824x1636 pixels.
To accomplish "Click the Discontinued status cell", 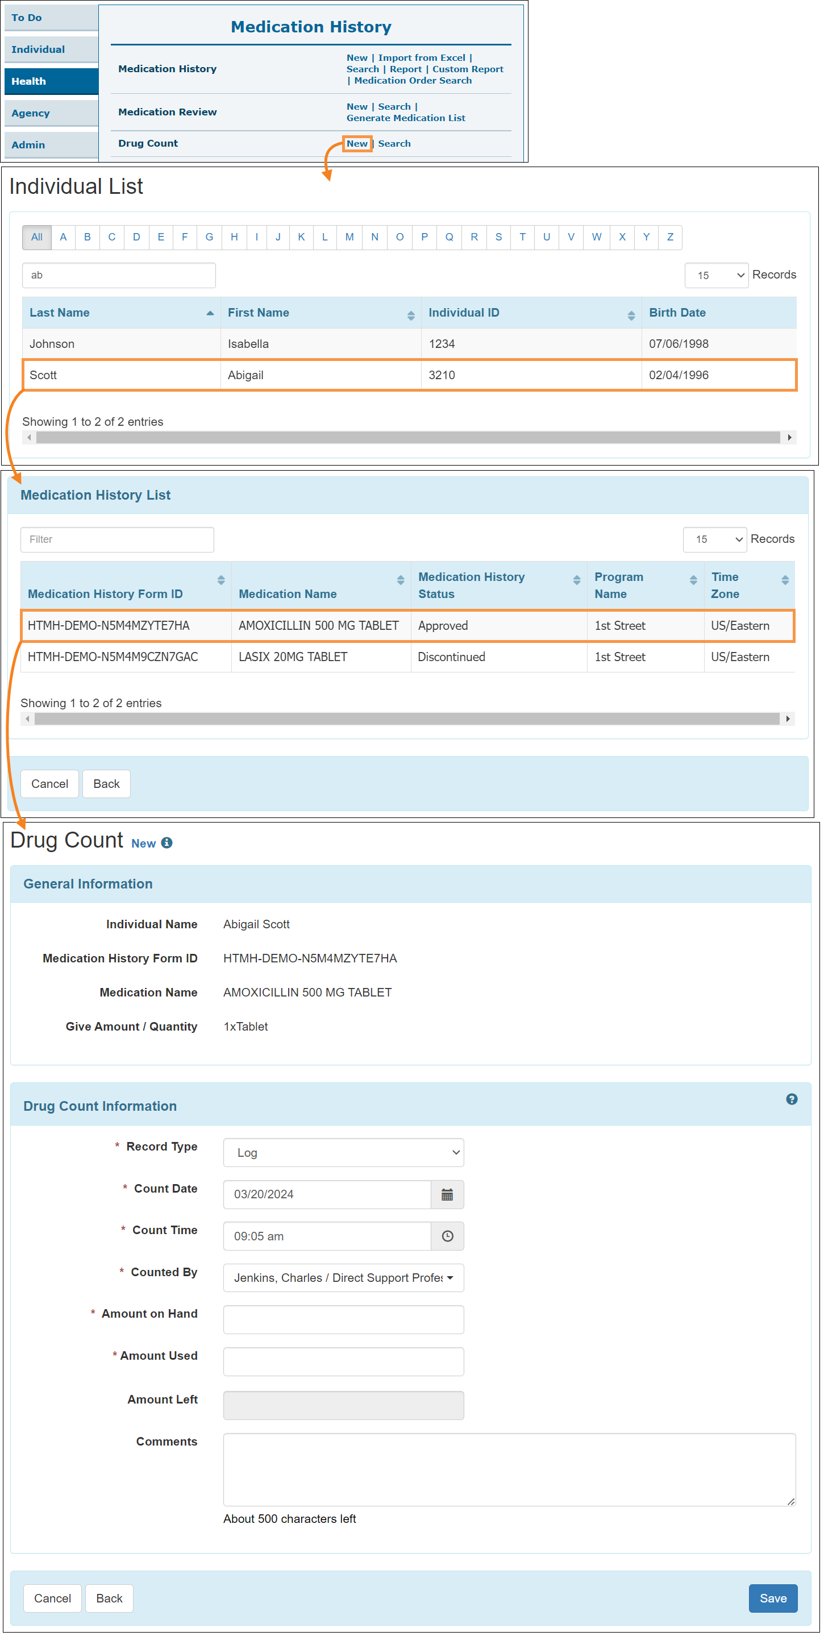I will tap(499, 657).
